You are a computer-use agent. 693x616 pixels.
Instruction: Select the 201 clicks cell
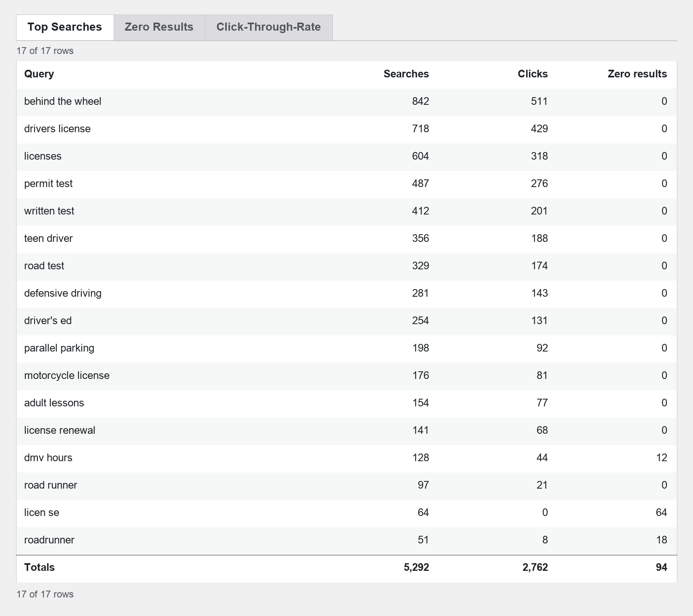pyautogui.click(x=539, y=211)
